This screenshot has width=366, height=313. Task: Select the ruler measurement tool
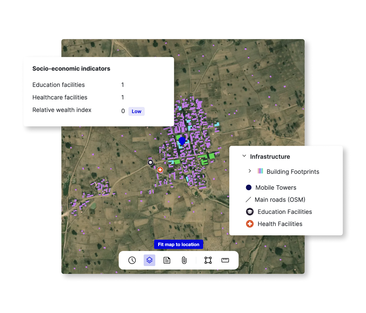(x=225, y=260)
